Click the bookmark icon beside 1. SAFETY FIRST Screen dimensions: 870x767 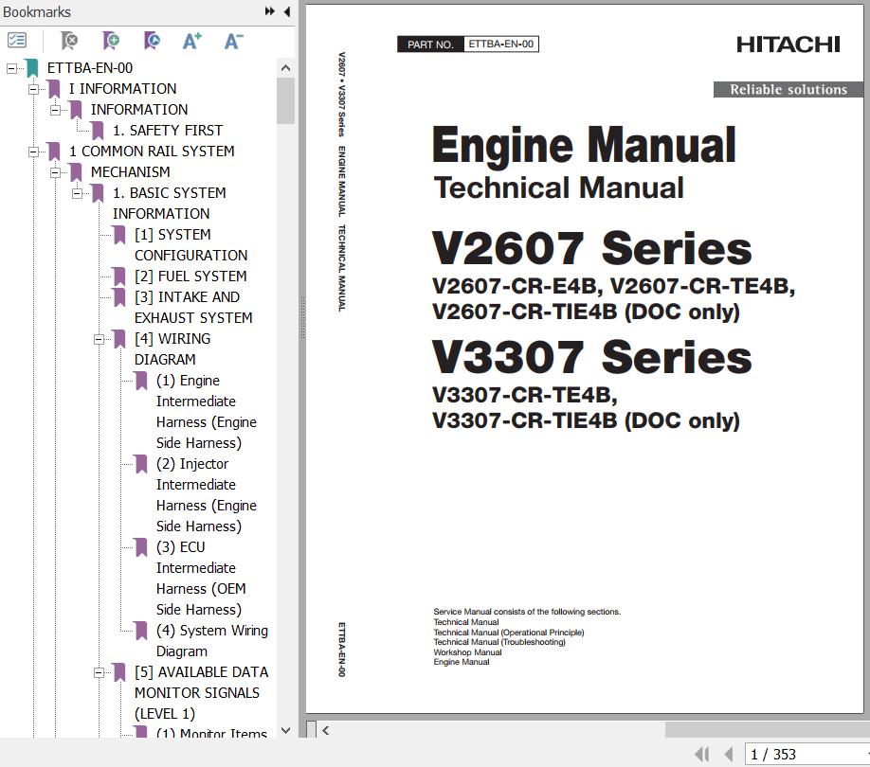tap(98, 131)
